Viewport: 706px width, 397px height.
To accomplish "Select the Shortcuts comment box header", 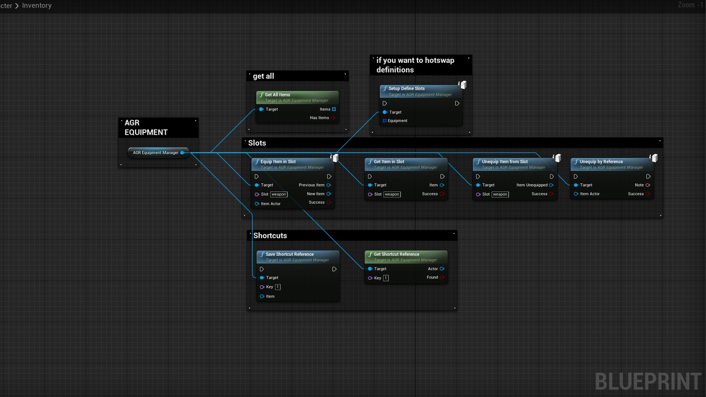I will (x=352, y=235).
